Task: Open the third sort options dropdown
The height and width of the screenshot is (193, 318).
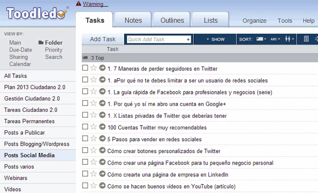Action: [289, 39]
